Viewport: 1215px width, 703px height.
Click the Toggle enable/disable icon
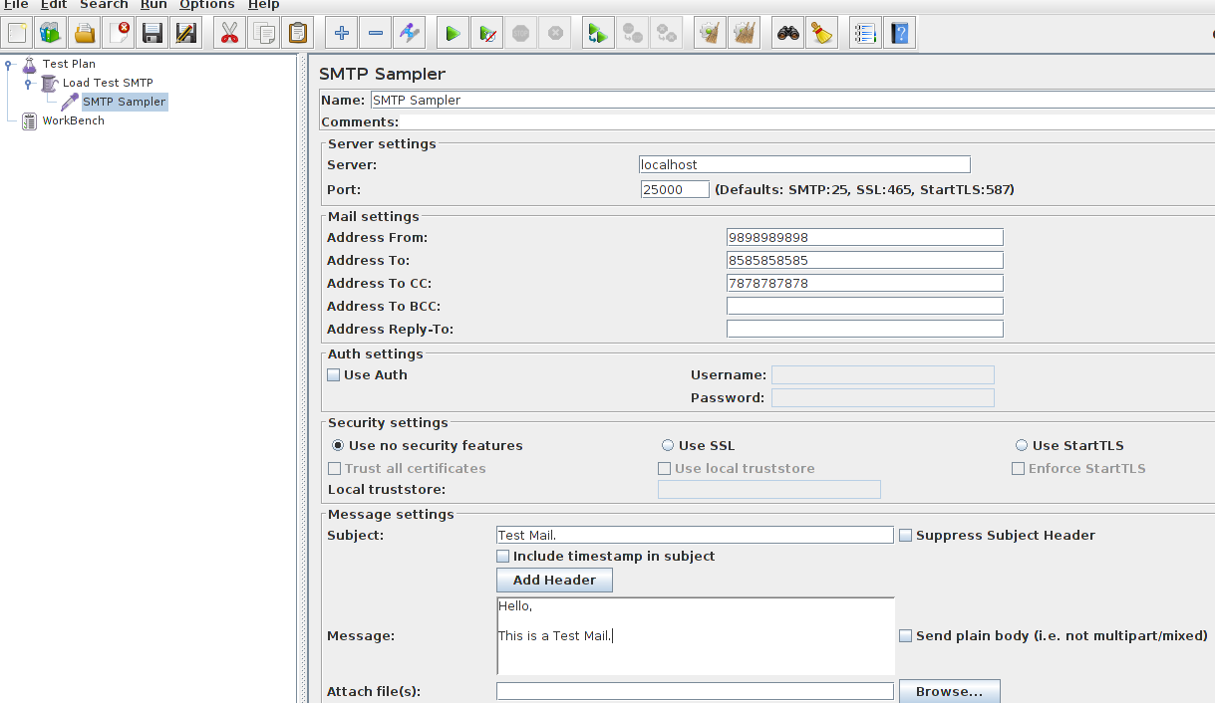pos(410,33)
